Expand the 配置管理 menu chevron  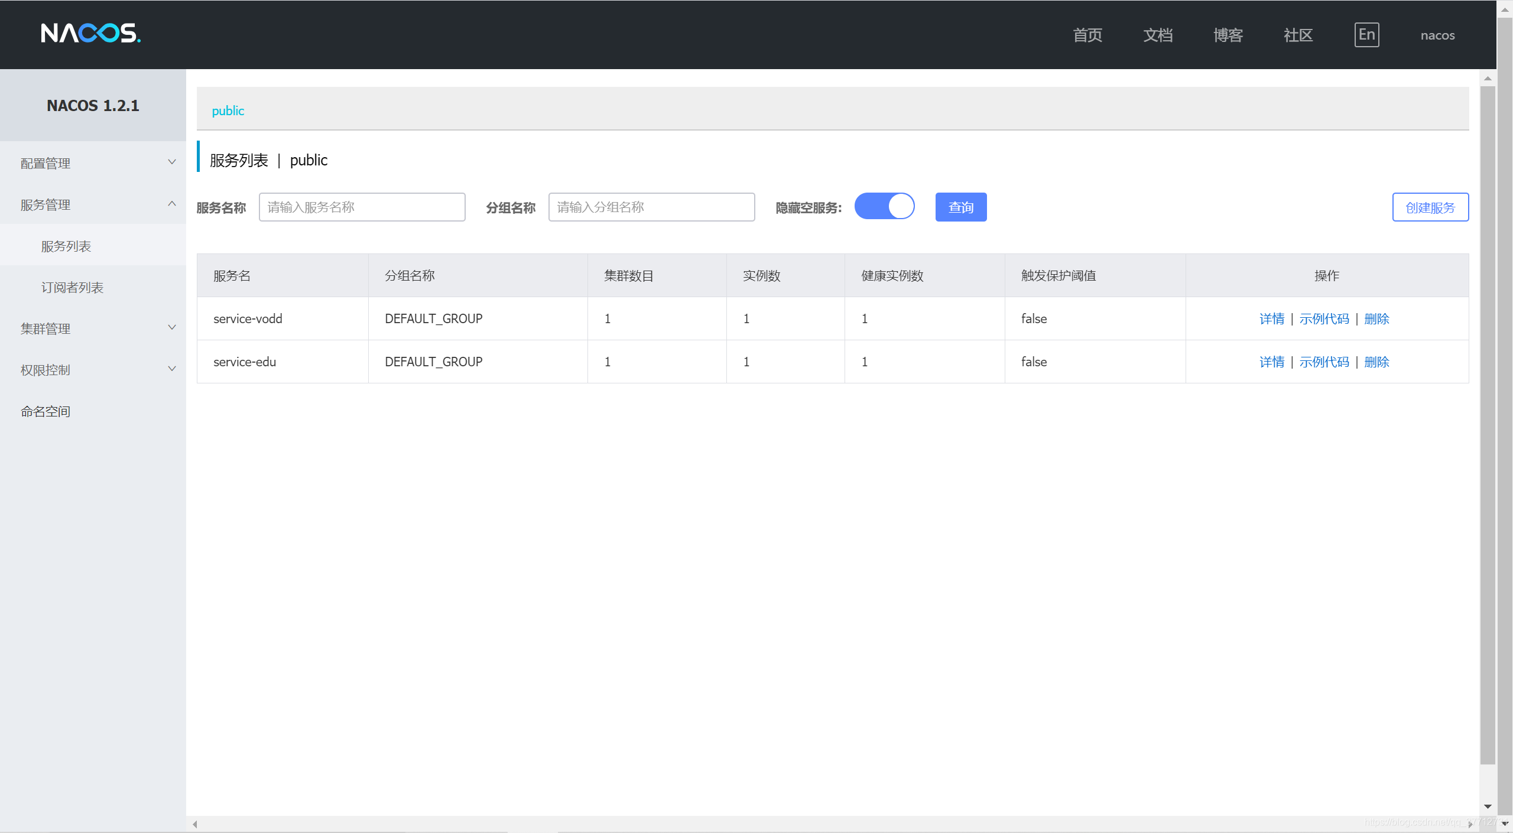172,162
